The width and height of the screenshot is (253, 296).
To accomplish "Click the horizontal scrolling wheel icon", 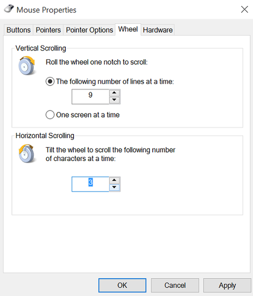I will click(27, 153).
